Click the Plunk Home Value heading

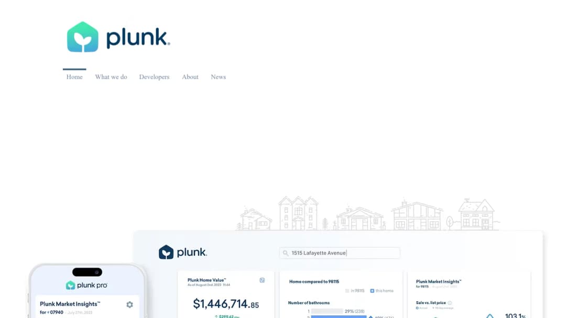tap(207, 280)
